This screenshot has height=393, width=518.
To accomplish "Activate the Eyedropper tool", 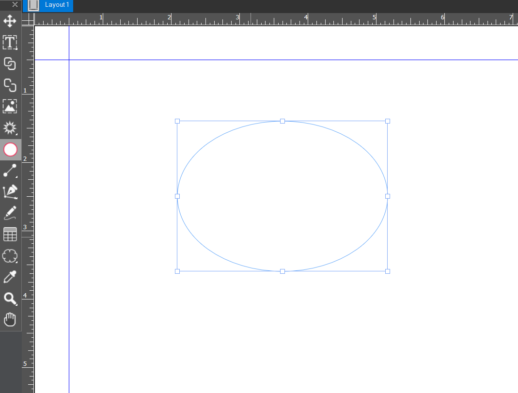I will tap(10, 277).
